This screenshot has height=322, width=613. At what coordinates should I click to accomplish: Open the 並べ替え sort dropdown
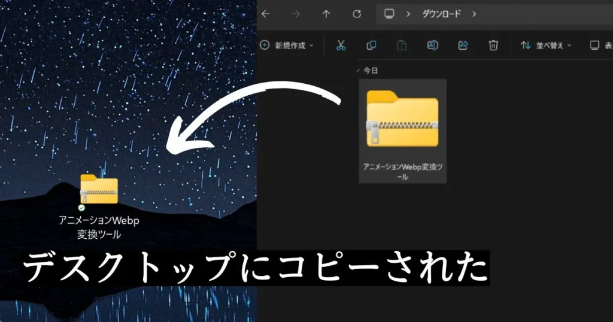coord(546,45)
